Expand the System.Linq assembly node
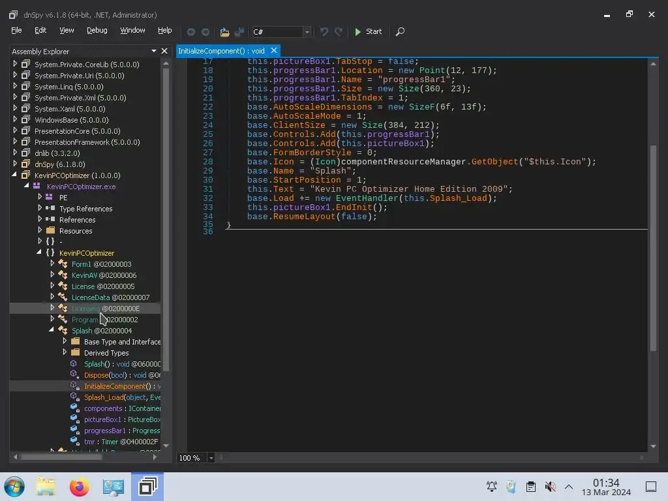This screenshot has height=501, width=668. coord(15,86)
